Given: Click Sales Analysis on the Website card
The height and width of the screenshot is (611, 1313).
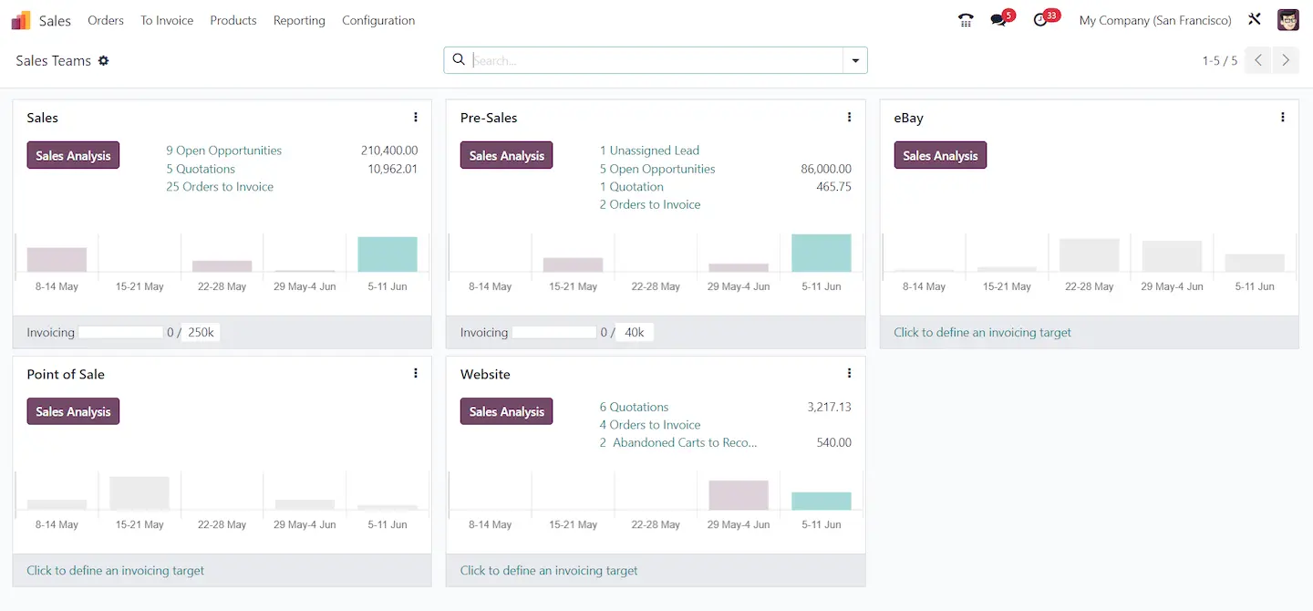Looking at the screenshot, I should pos(507,411).
